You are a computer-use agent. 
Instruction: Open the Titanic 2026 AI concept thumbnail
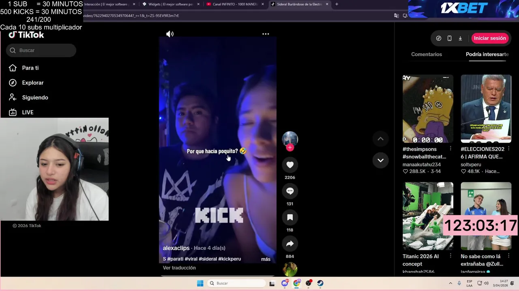tap(428, 216)
